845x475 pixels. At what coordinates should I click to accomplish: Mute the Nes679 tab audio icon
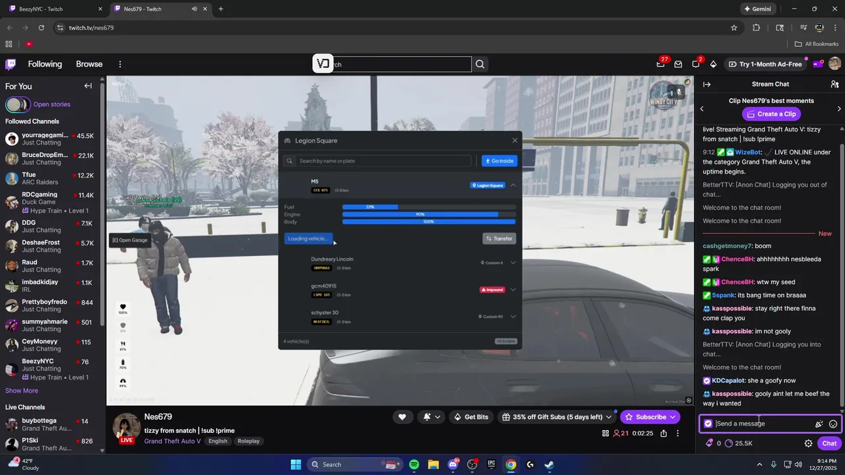[194, 9]
